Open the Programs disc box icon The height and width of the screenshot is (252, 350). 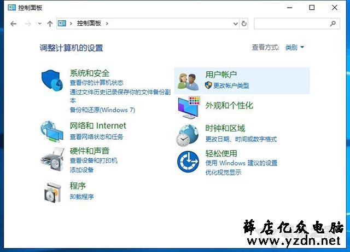[52, 192]
